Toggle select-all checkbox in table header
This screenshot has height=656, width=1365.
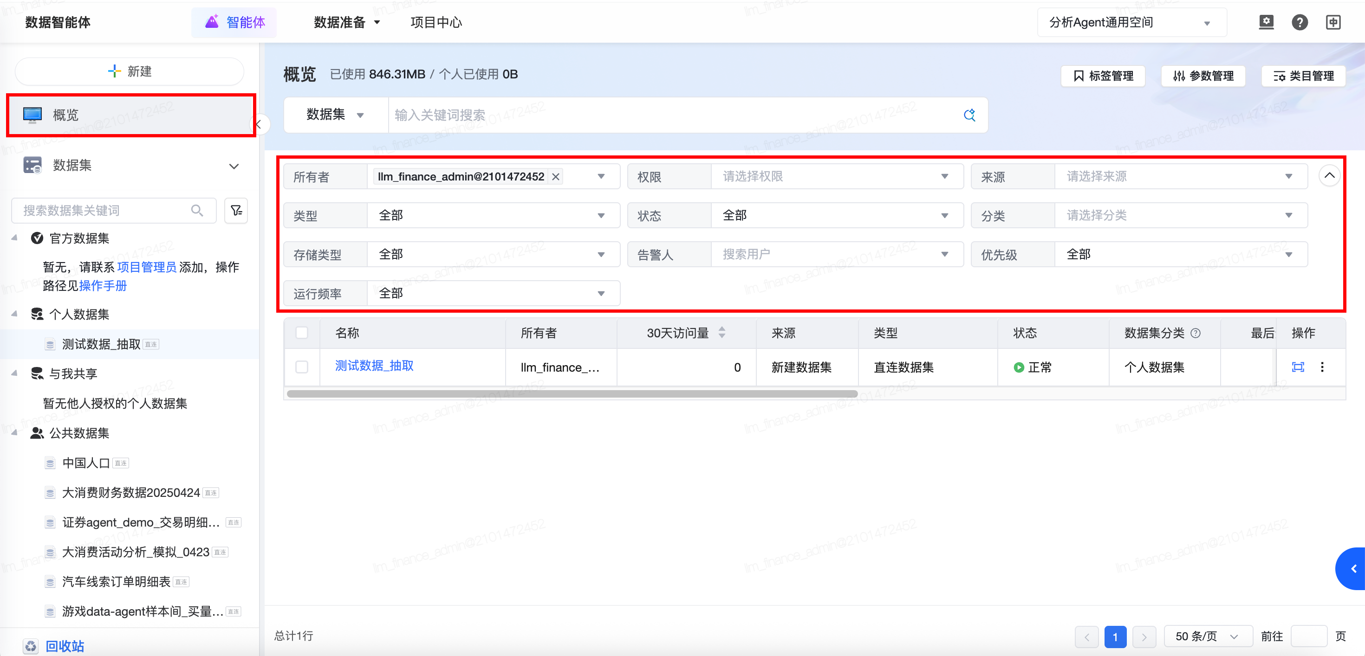coord(301,333)
